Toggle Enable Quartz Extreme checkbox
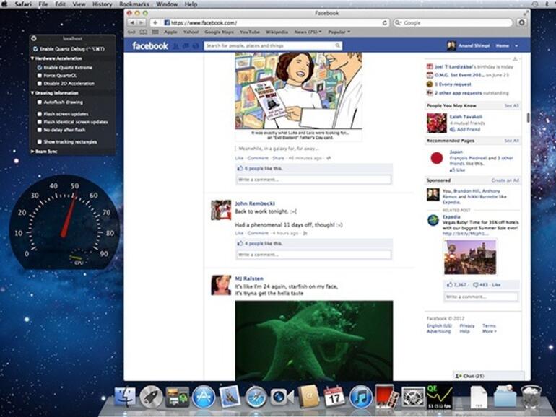 click(40, 67)
